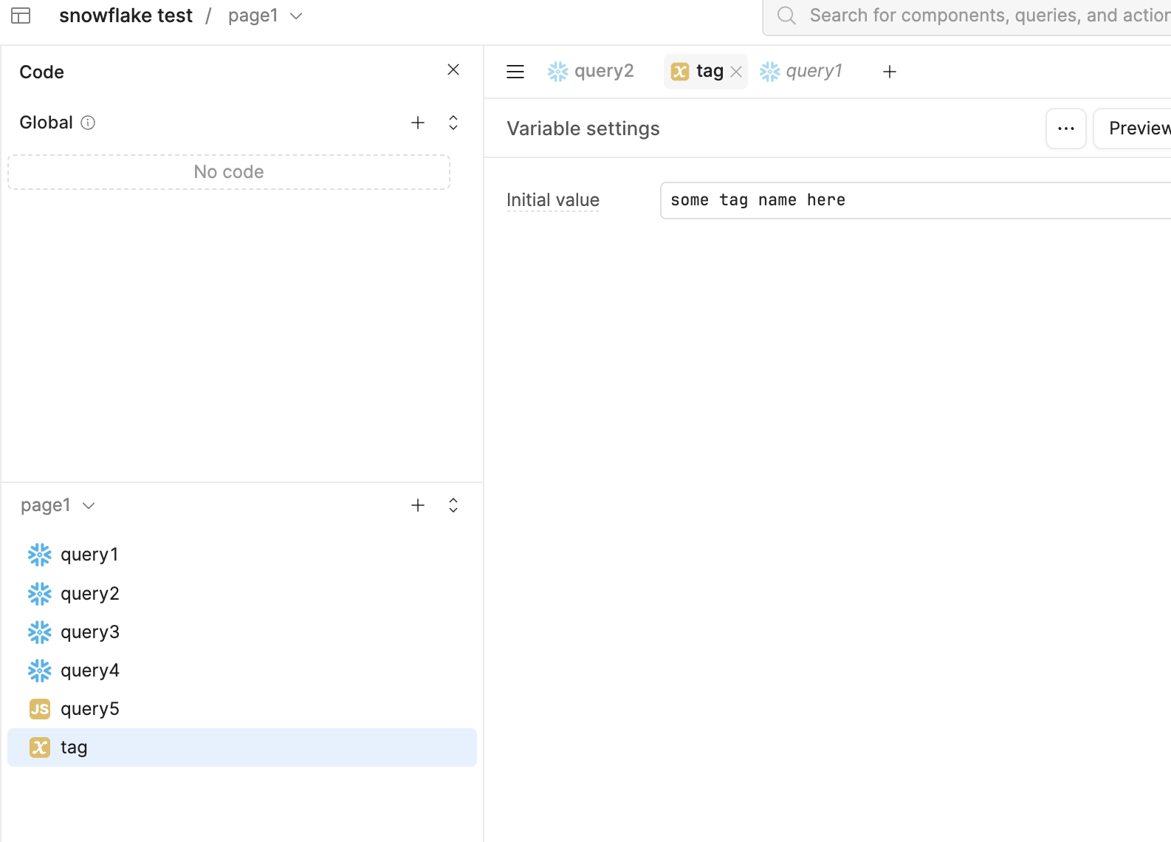Click the Preview button

tap(1133, 129)
